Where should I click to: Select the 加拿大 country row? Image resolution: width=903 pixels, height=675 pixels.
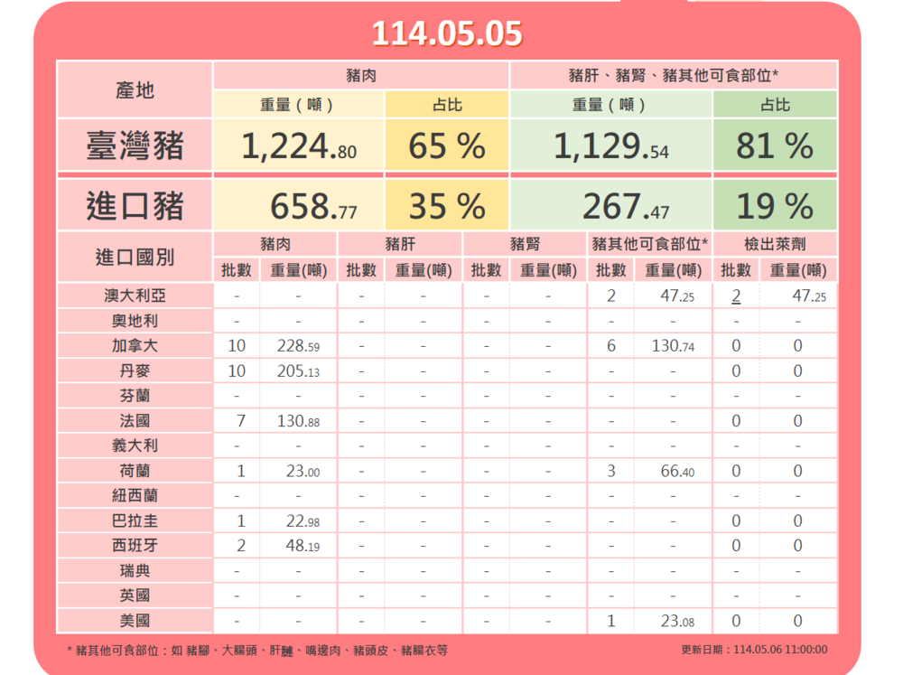[x=134, y=345]
